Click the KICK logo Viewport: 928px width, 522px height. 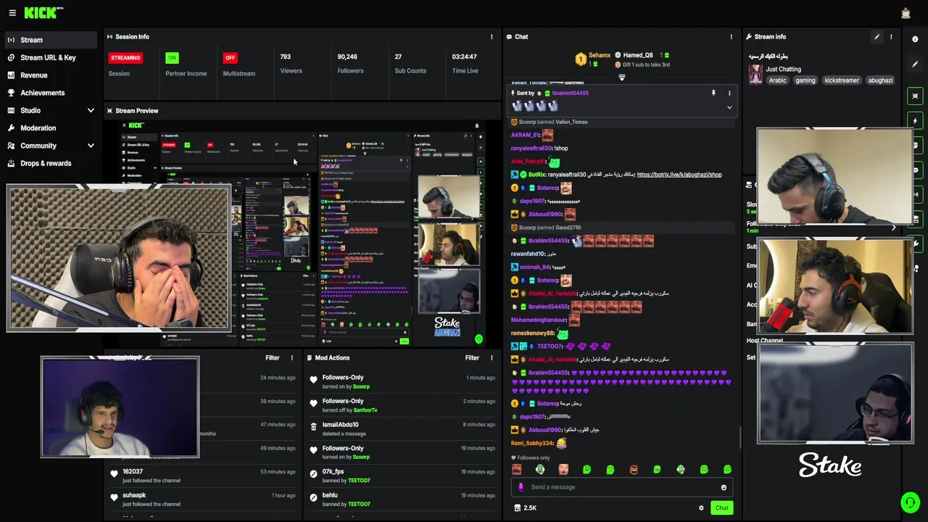(x=43, y=13)
